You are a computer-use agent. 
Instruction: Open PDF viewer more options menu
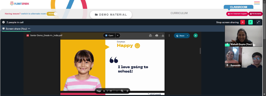click(x=169, y=36)
